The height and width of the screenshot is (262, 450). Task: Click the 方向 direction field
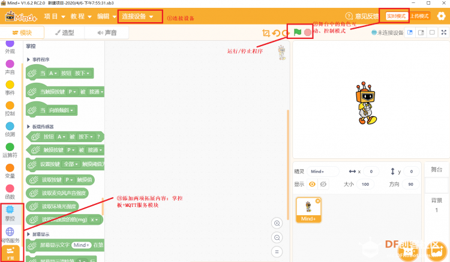click(410, 184)
